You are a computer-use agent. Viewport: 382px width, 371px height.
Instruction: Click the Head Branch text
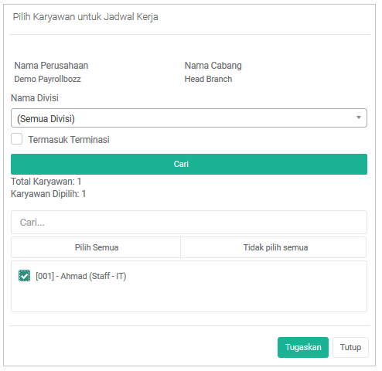click(x=208, y=79)
